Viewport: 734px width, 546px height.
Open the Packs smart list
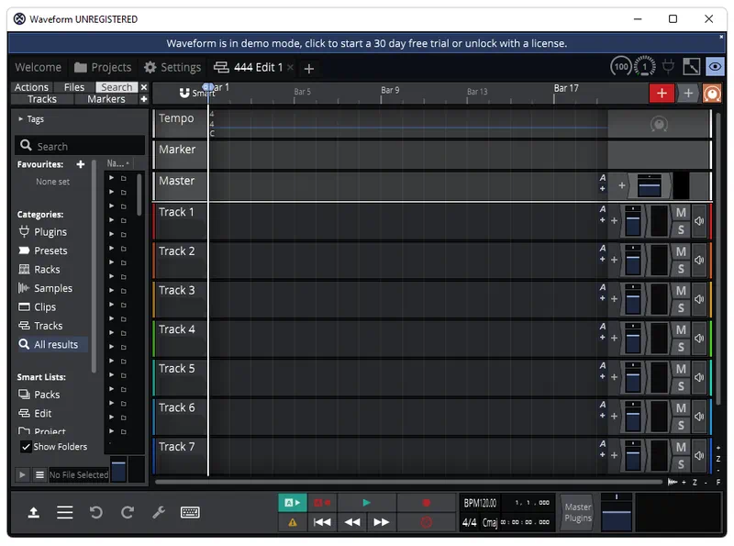(x=39, y=395)
